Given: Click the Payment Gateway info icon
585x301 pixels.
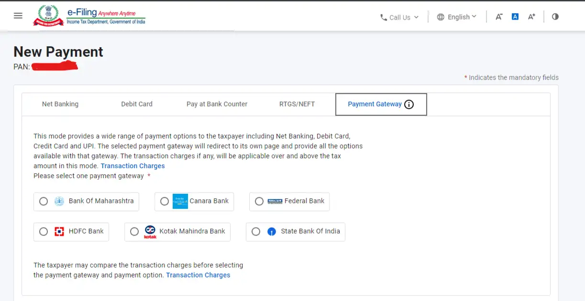Looking at the screenshot, I should pos(409,104).
